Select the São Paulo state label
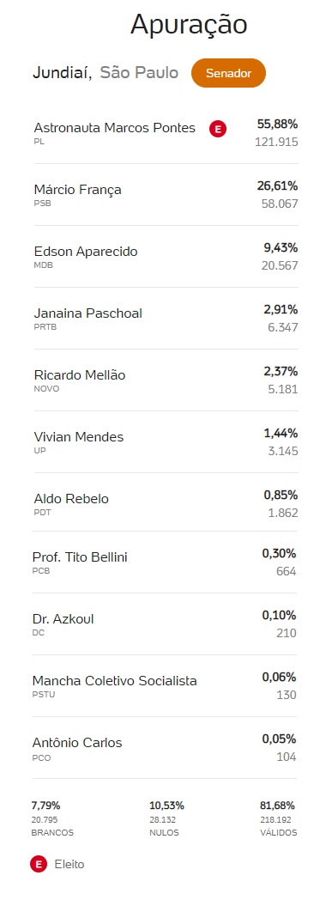The height and width of the screenshot is (900, 326). pos(139,73)
